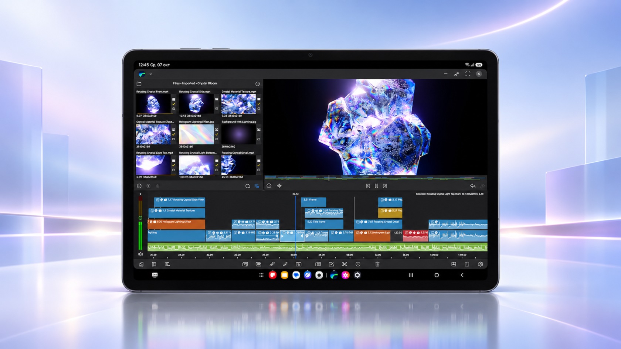The image size is (621, 349).
Task: Select the overwrite clip tool
Action: 258,264
